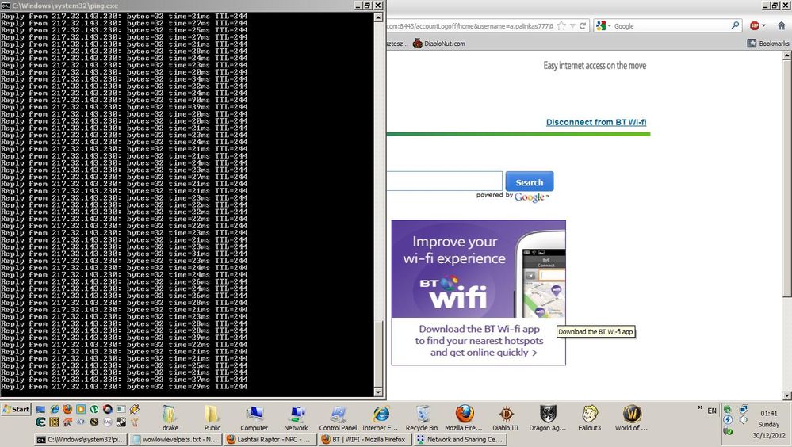Open the Bookmarks menu button
The width and height of the screenshot is (792, 447).
pyautogui.click(x=768, y=44)
